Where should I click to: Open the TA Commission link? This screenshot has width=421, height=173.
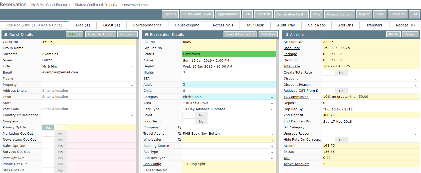(x=296, y=97)
